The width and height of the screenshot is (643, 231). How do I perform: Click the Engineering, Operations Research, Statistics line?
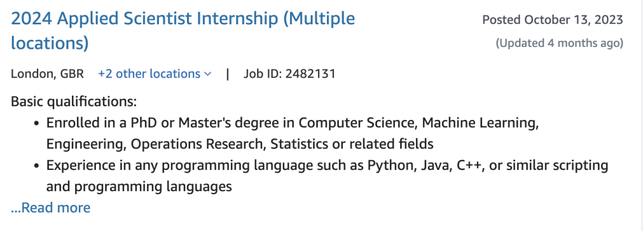click(x=240, y=144)
